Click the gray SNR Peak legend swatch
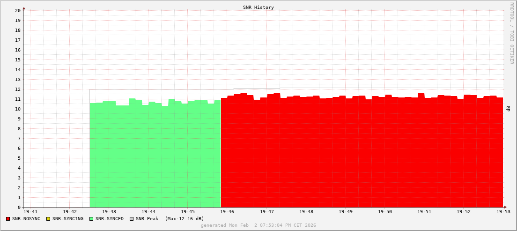517x231 pixels. [x=132, y=219]
